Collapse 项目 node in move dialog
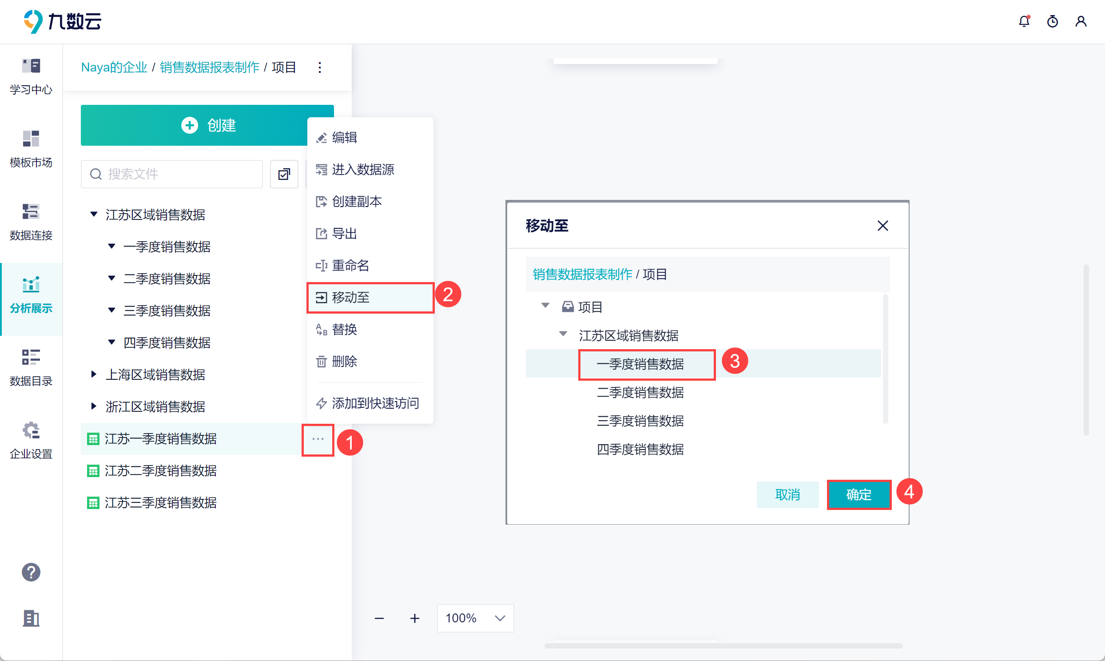1105x661 pixels. click(545, 306)
